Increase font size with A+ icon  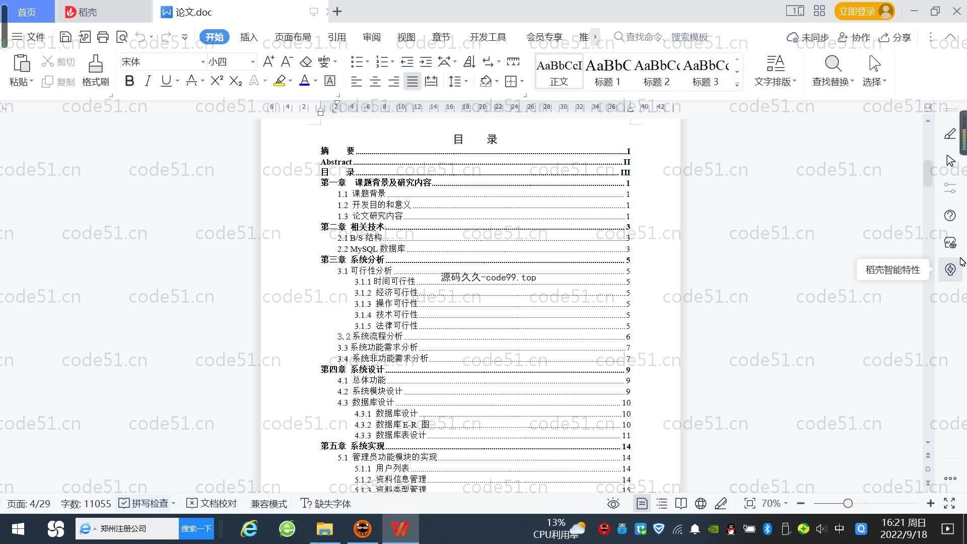point(268,62)
